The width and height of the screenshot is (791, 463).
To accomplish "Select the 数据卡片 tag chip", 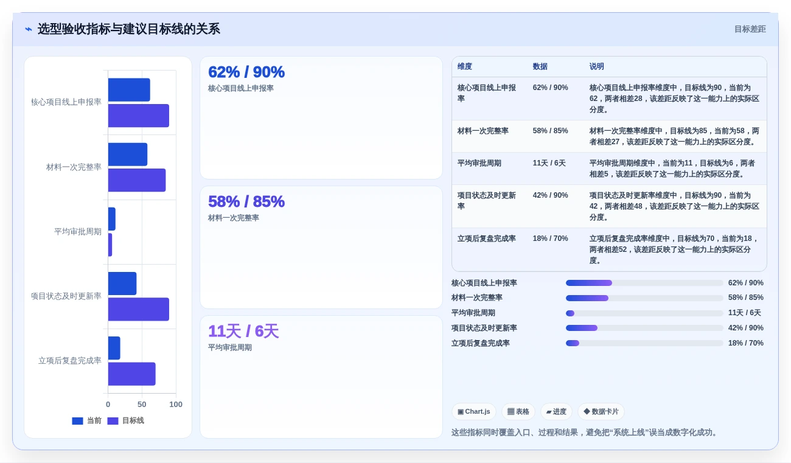I will [x=601, y=412].
